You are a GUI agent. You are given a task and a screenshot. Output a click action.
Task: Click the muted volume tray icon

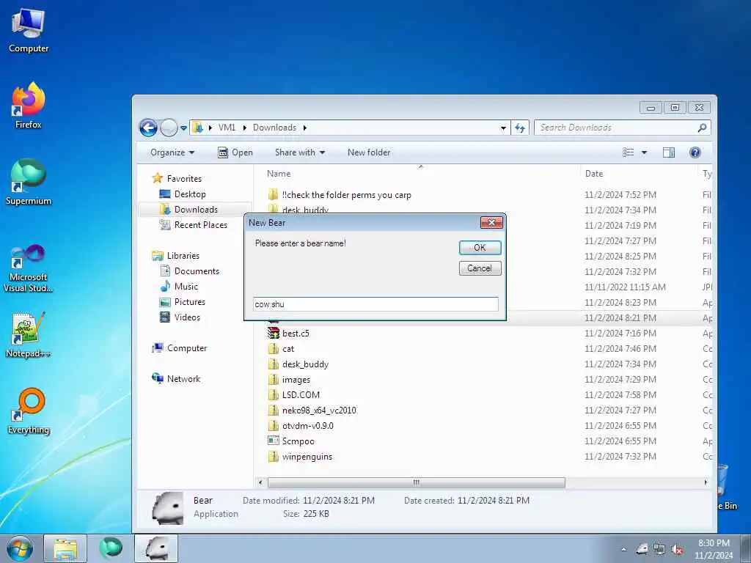coord(677,550)
